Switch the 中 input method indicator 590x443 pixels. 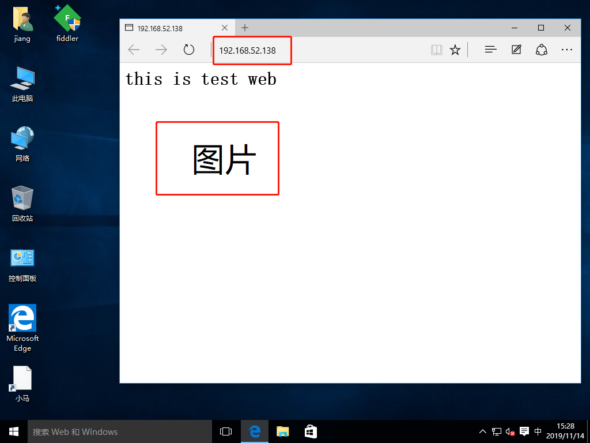538,431
